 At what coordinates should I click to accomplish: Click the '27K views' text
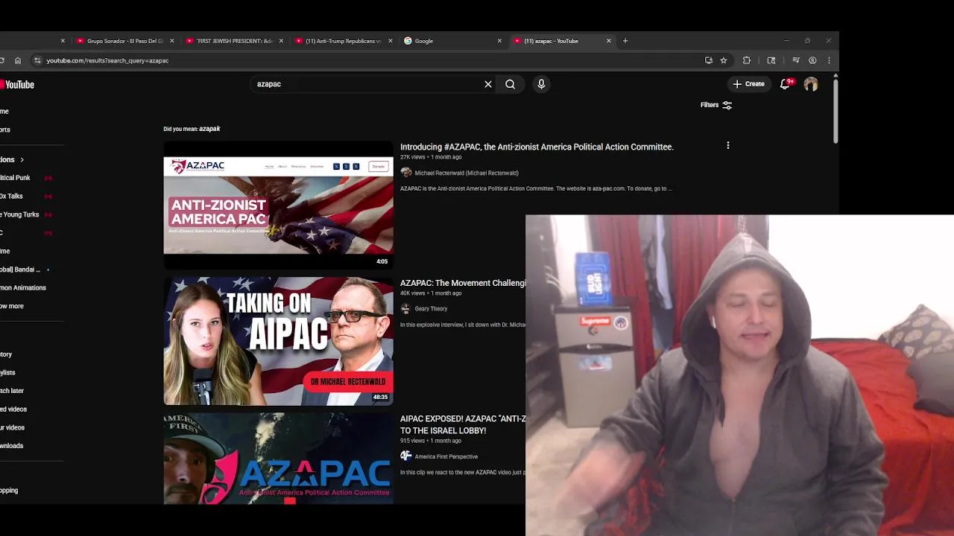pyautogui.click(x=412, y=157)
